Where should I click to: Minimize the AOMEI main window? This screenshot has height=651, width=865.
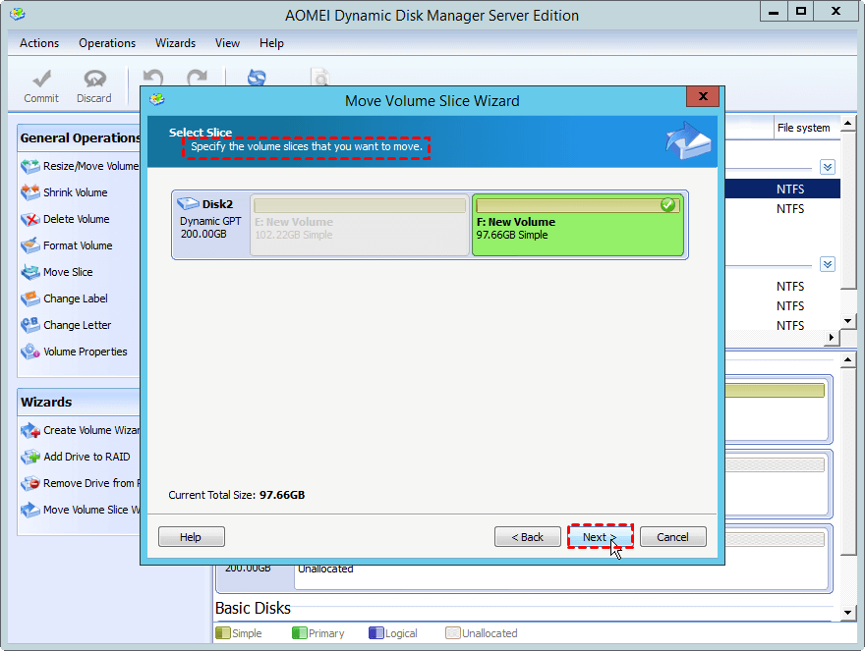pyautogui.click(x=774, y=12)
